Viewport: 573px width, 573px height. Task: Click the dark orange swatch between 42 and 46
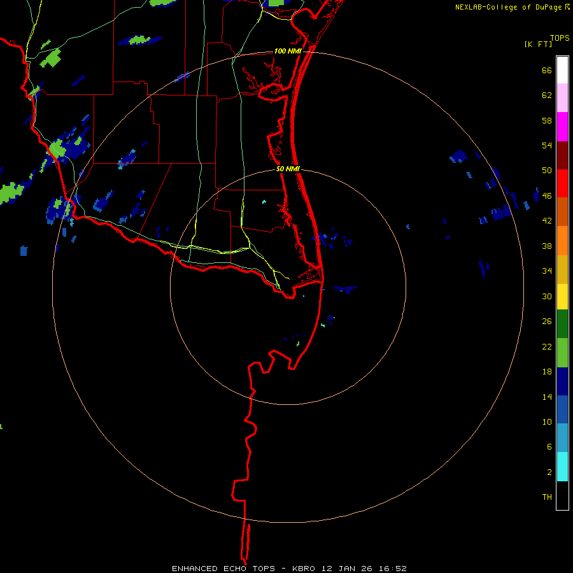coord(562,211)
